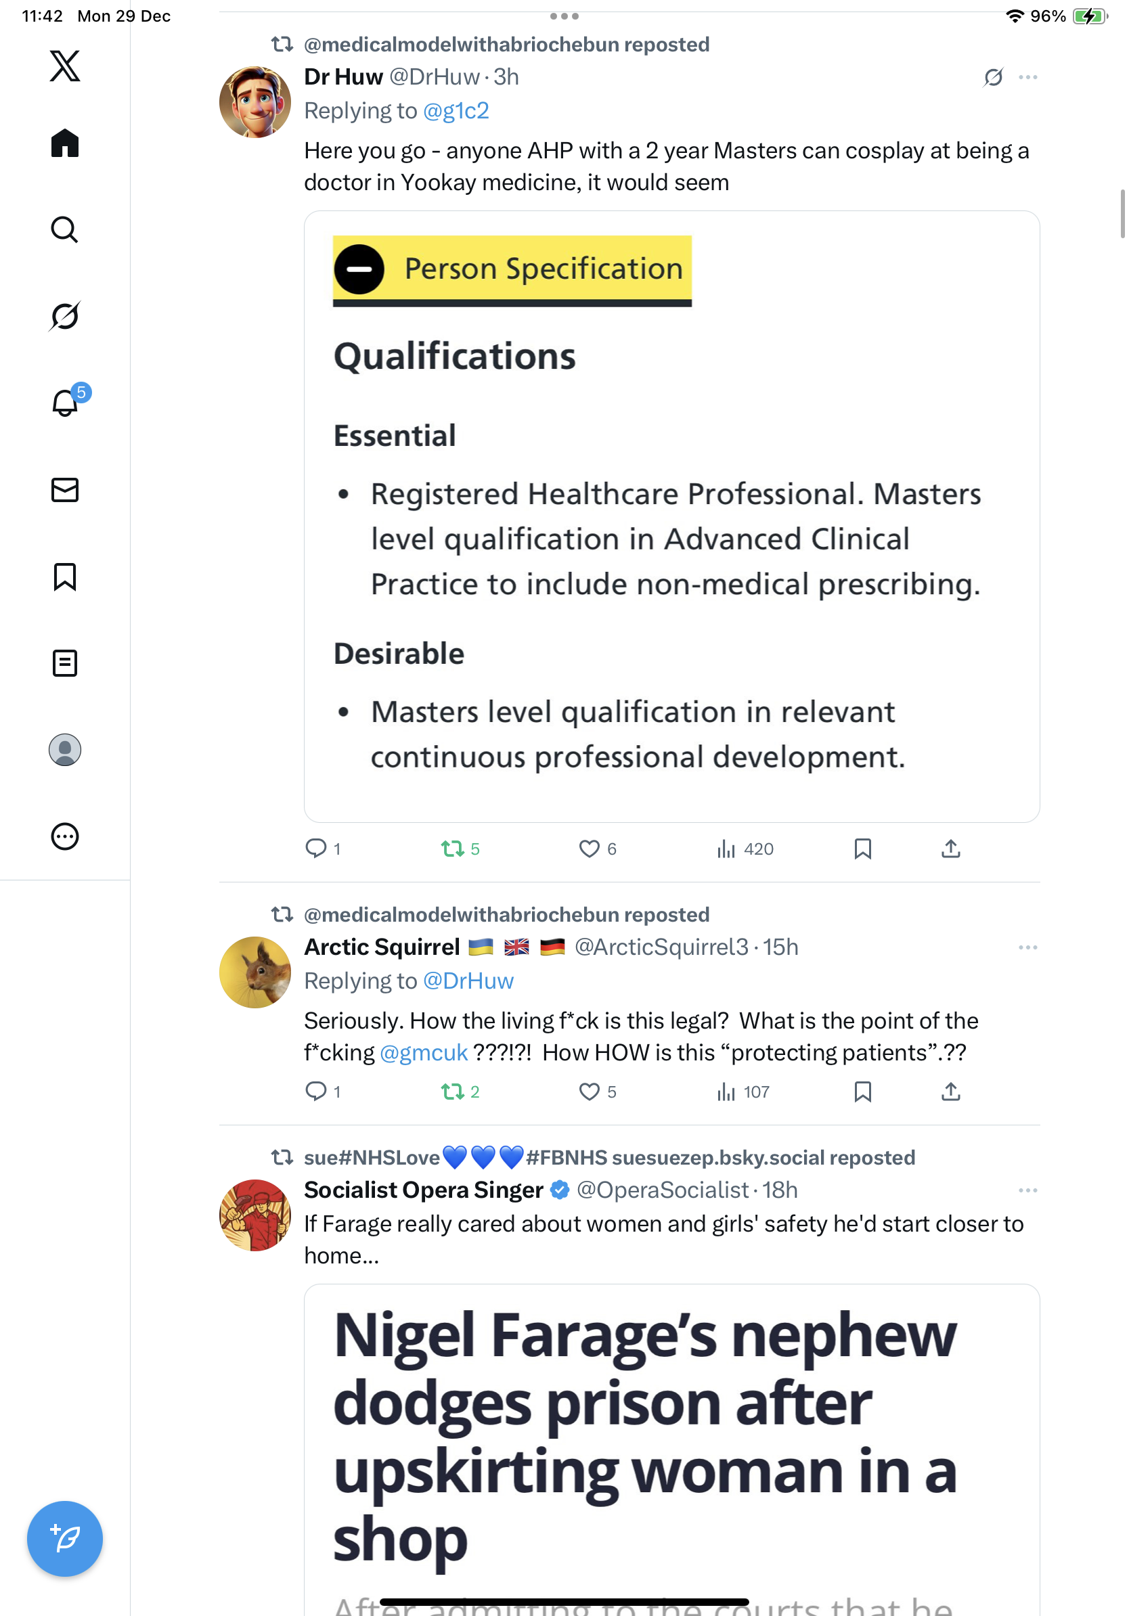Open Grok from the sidebar
Viewport: 1129px width, 1616px height.
point(65,316)
